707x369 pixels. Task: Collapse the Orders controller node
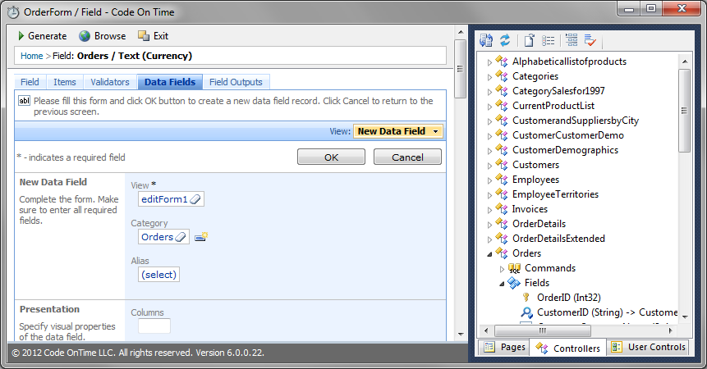tap(490, 254)
